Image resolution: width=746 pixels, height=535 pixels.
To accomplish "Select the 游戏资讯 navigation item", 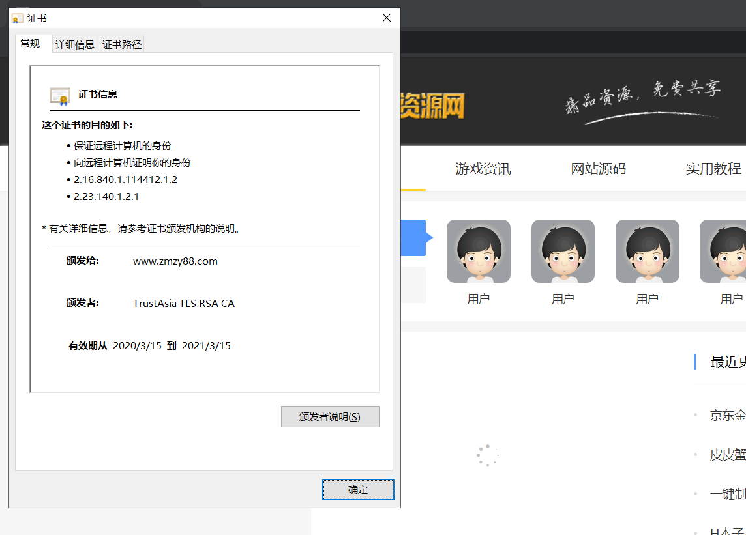I will 483,169.
